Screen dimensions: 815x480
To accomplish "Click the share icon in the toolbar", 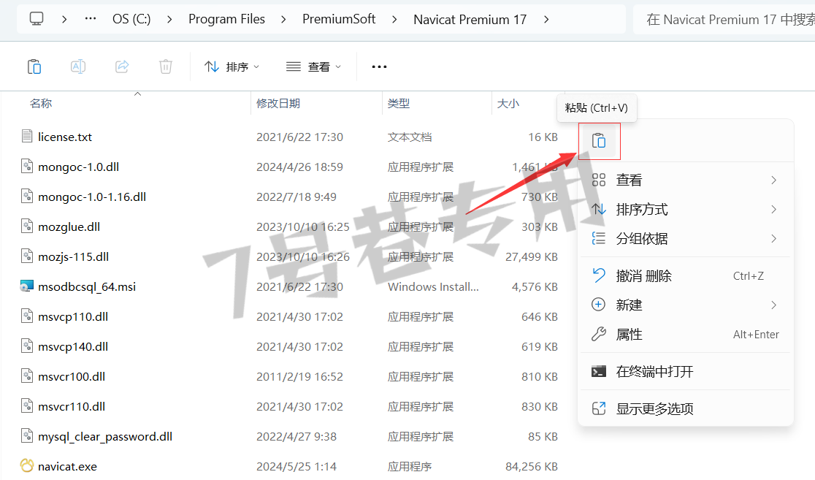I will (x=122, y=66).
